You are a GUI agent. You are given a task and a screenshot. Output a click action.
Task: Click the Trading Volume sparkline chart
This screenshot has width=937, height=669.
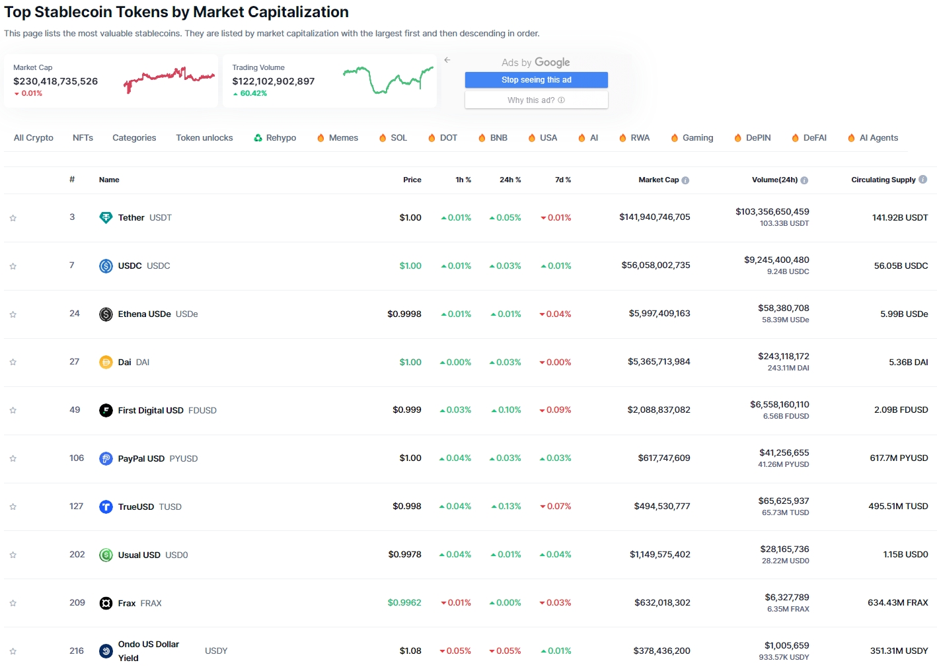(388, 80)
